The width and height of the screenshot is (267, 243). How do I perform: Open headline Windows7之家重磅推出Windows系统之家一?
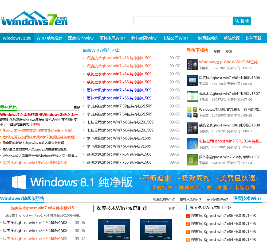click(39, 115)
